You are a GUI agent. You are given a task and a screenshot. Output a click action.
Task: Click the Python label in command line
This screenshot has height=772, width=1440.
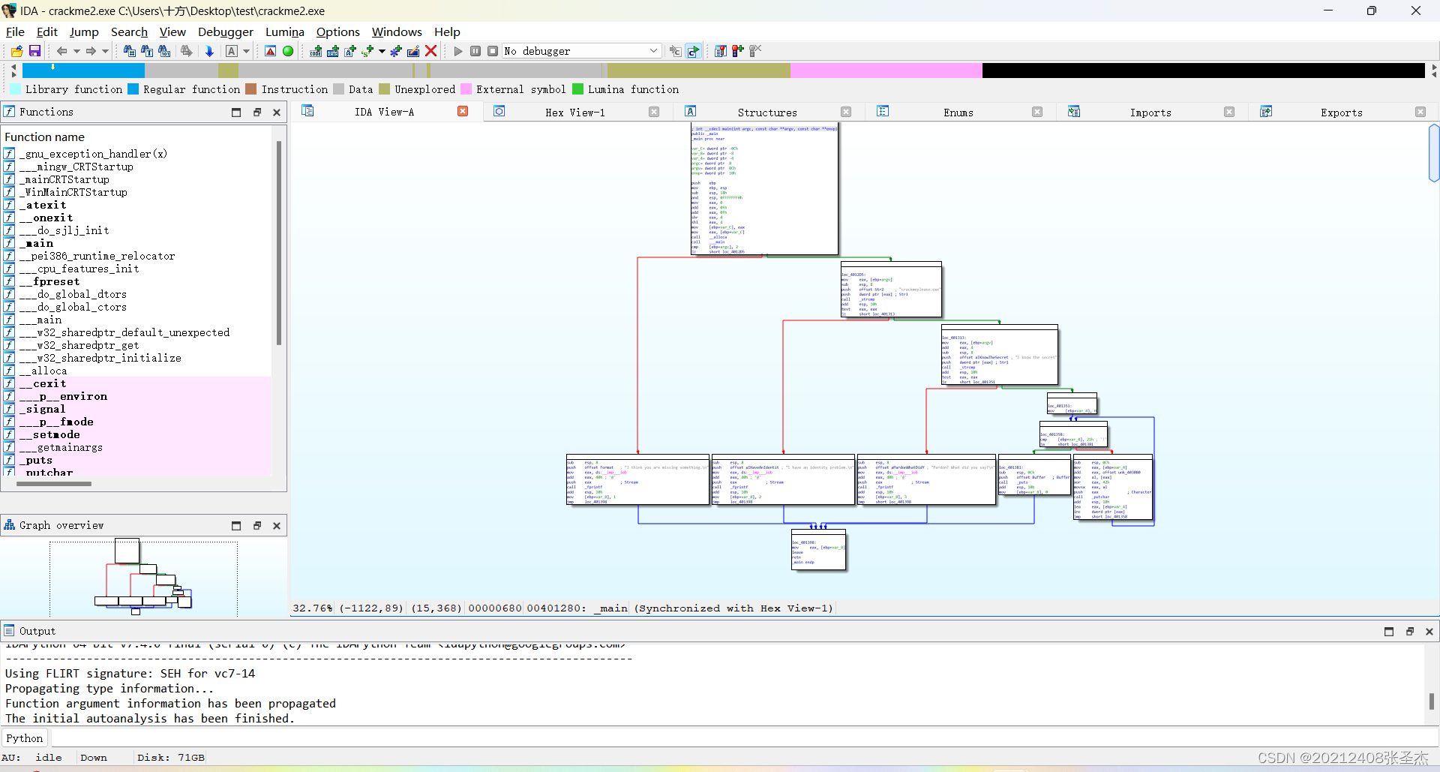25,738
